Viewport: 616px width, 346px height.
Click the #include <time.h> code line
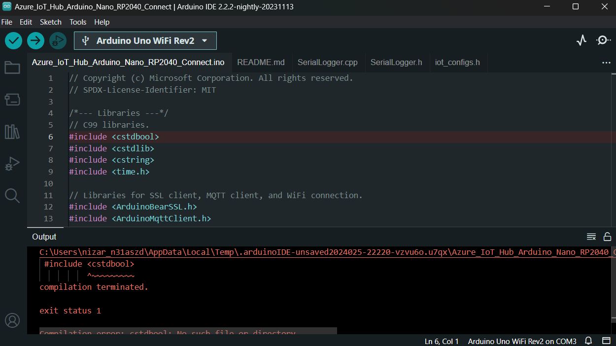tap(109, 172)
